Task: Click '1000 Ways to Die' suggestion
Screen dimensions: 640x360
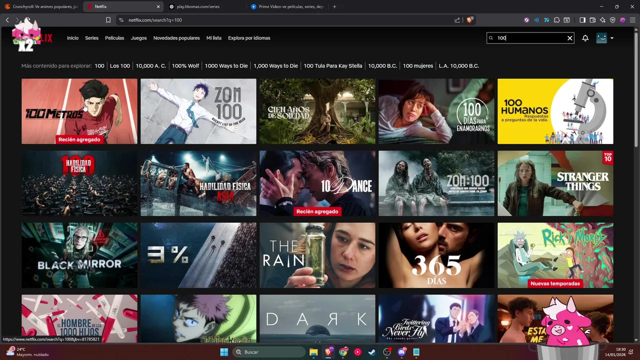Action: click(x=226, y=66)
